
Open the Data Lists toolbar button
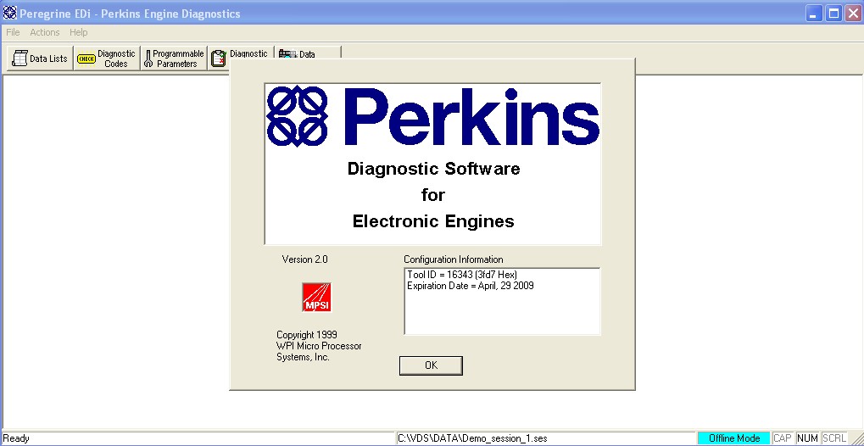pos(40,59)
